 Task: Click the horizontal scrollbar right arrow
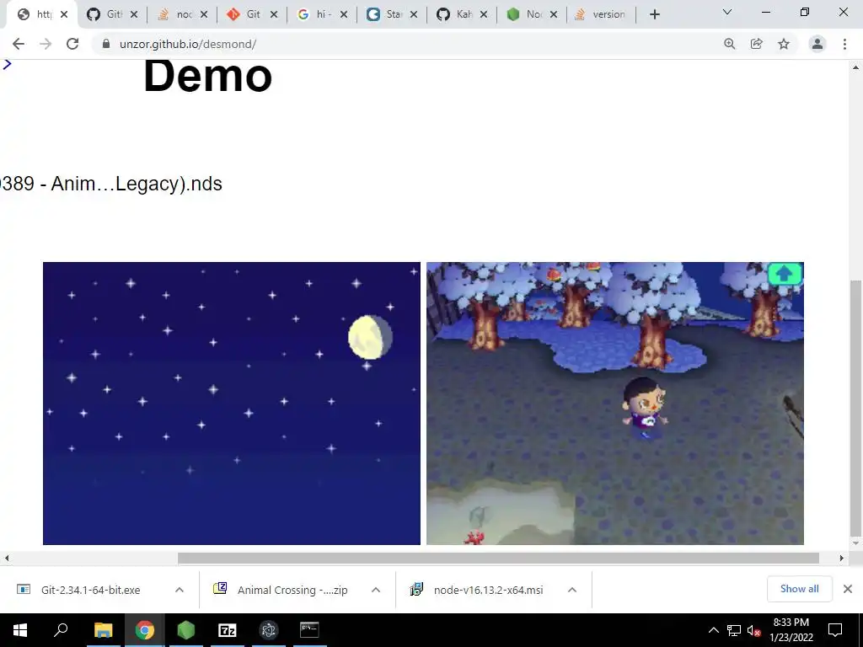pos(842,558)
